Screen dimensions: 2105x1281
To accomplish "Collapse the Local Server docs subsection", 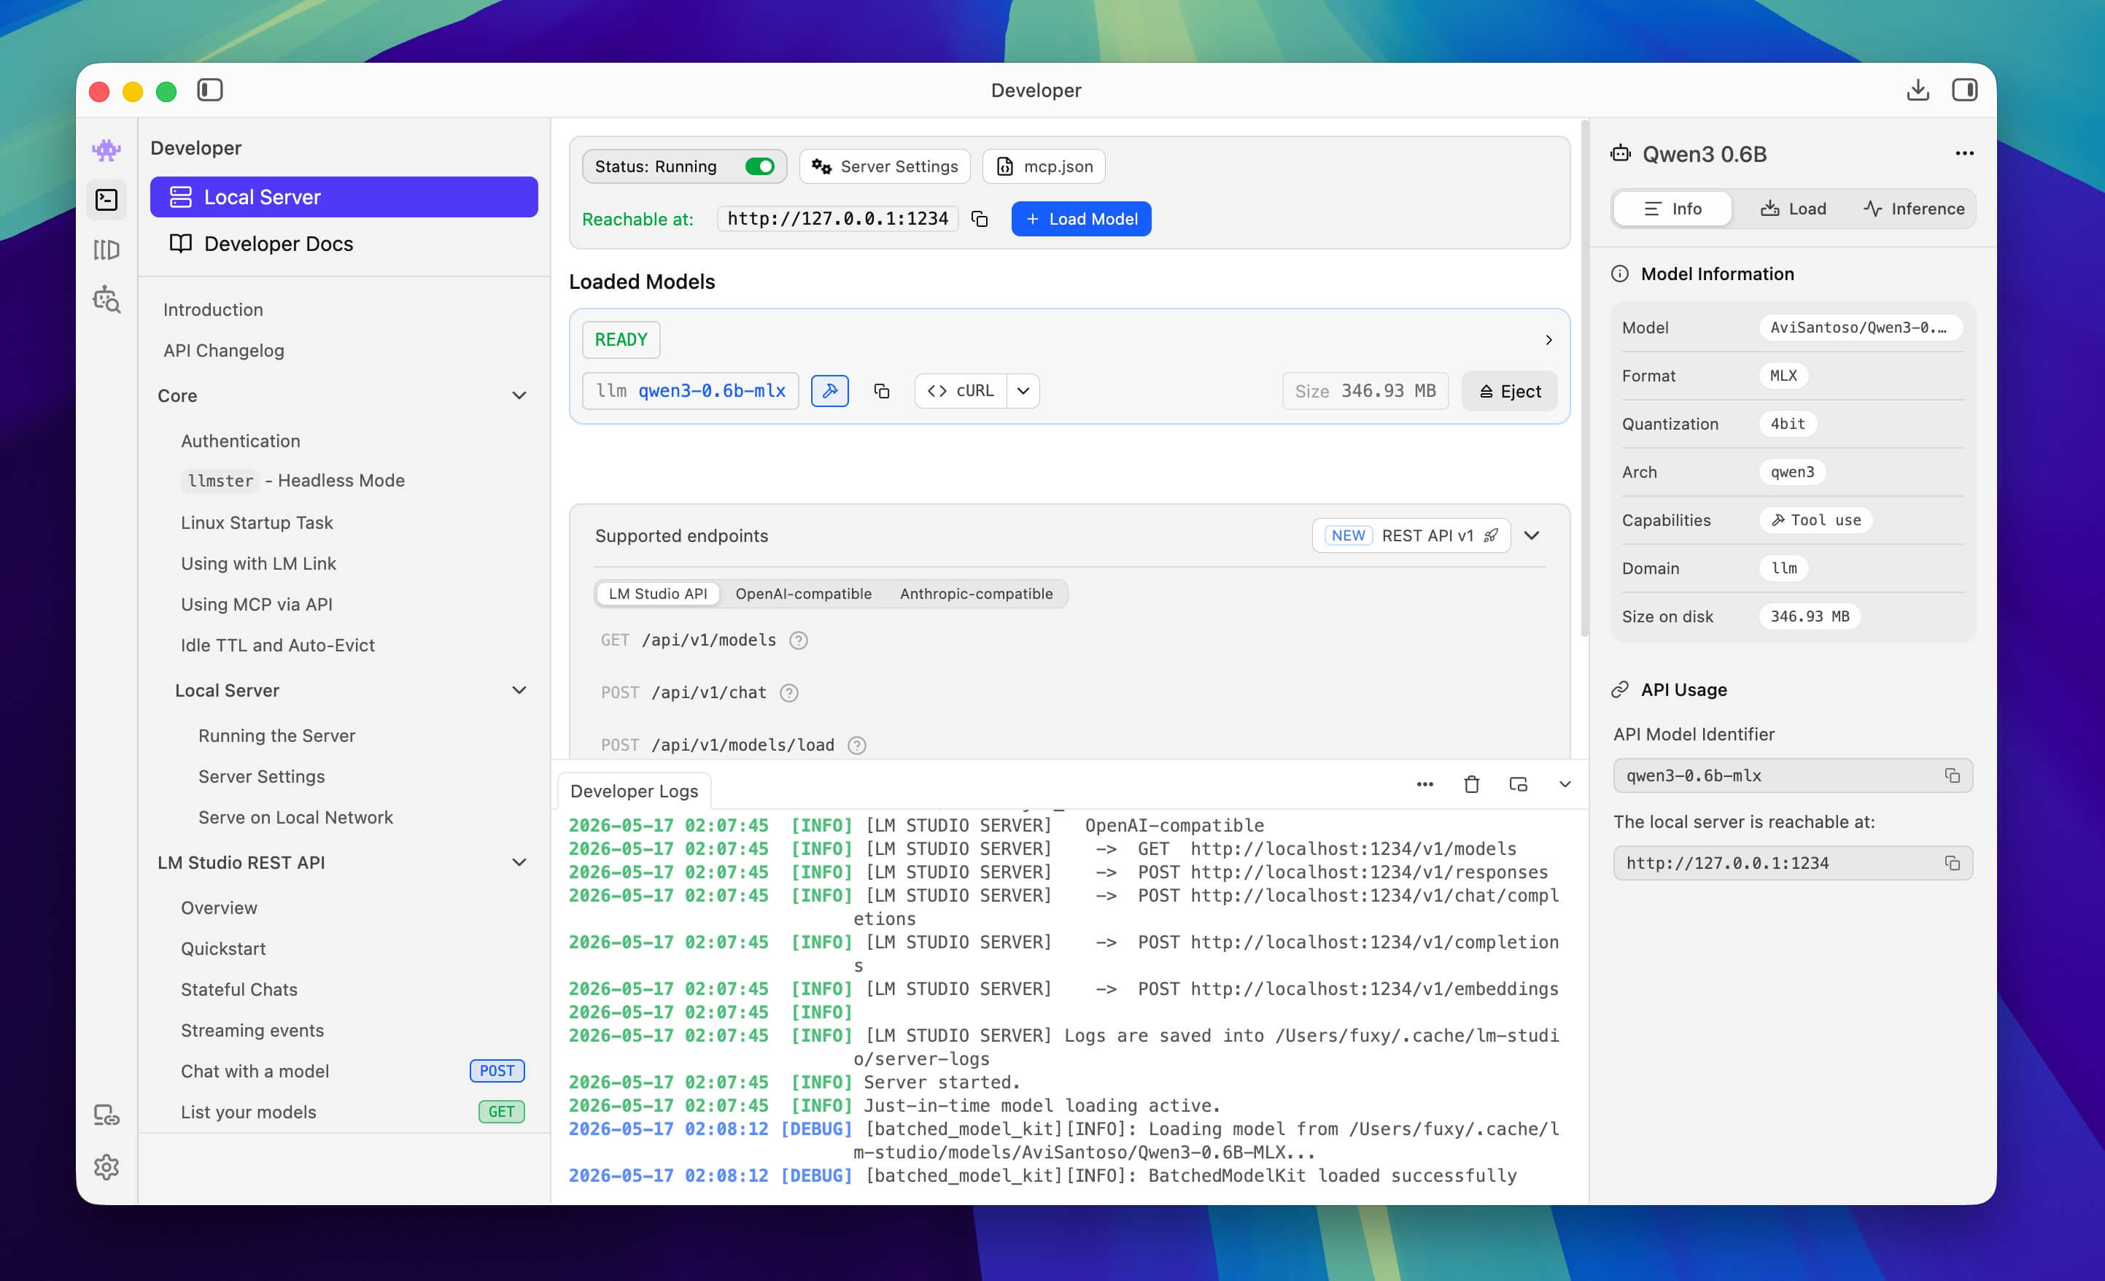I will point(519,689).
